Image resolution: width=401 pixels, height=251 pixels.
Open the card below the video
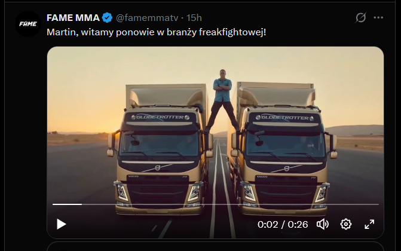215,246
